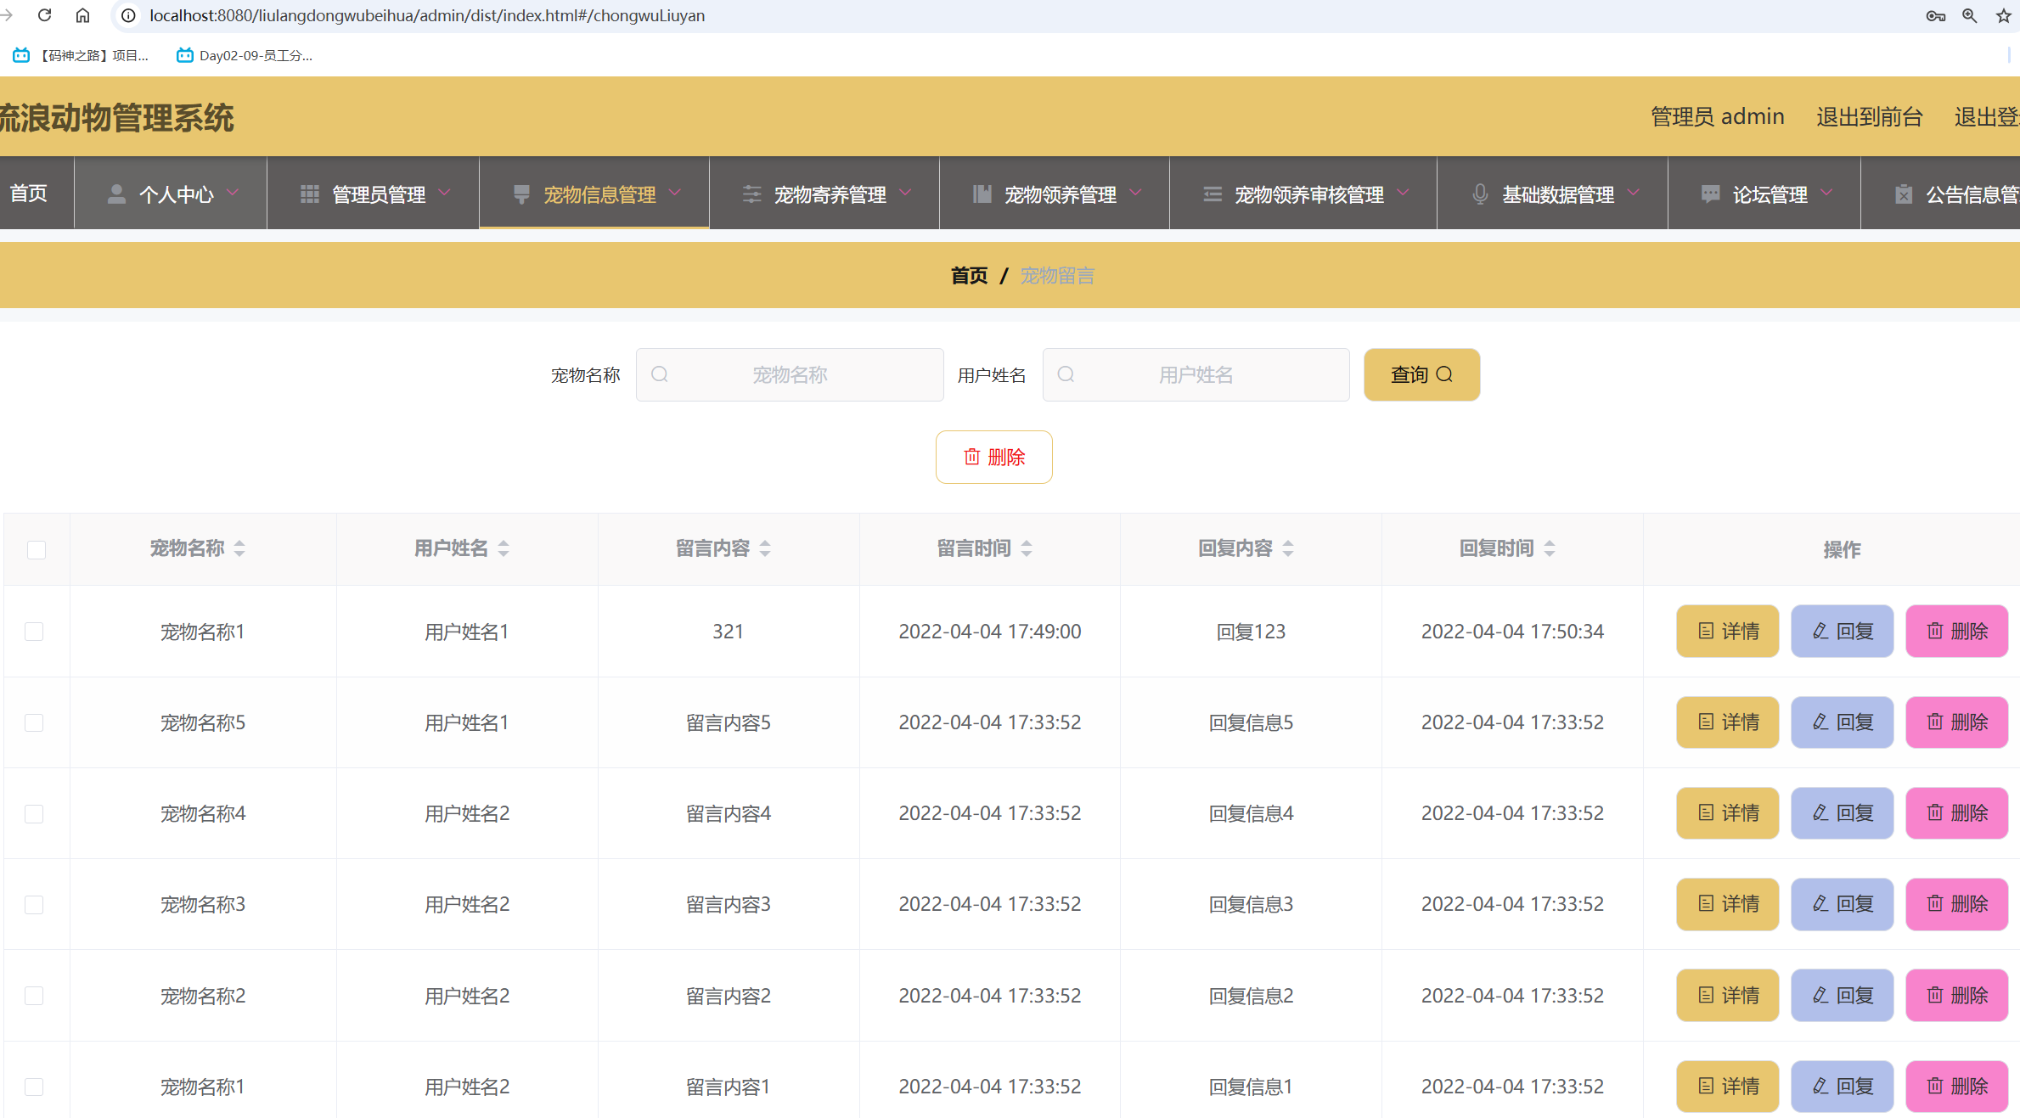Open 详情 for the 宠物名称5 row
Screen dimensions: 2020x1118
(1727, 722)
